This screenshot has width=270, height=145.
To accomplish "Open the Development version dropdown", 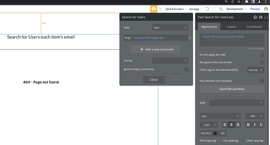I will (236, 9).
